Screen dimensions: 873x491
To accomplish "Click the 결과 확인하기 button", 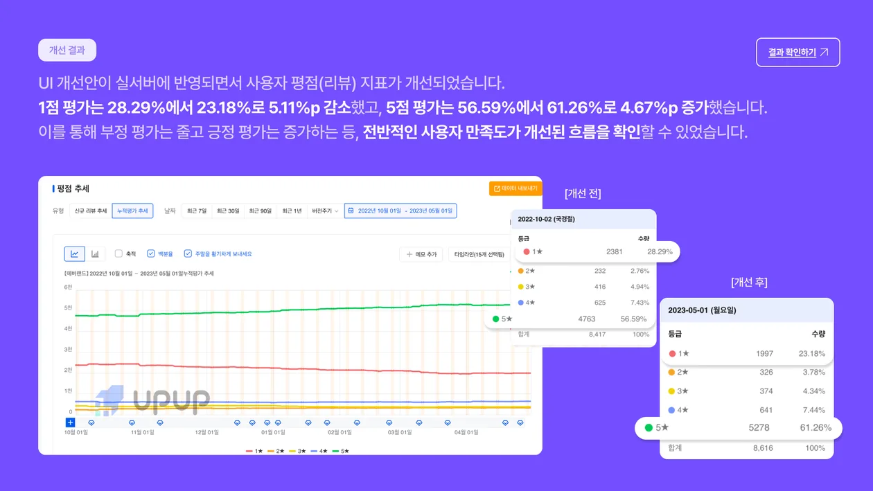I will point(798,53).
